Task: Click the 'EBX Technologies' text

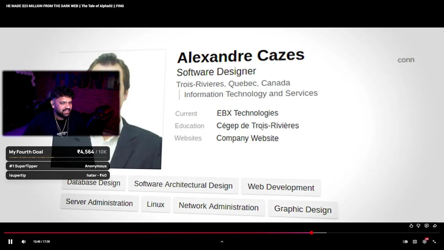Action: click(247, 113)
